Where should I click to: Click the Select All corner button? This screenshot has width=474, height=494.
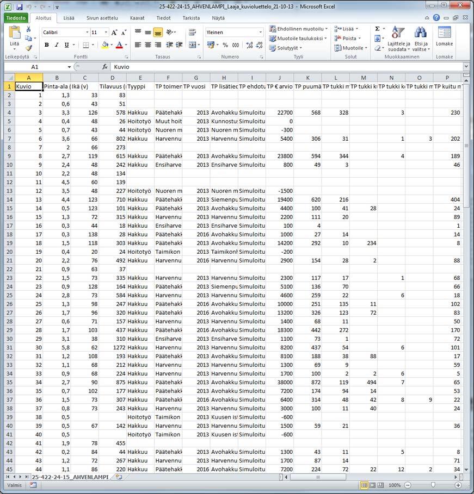(x=9, y=78)
